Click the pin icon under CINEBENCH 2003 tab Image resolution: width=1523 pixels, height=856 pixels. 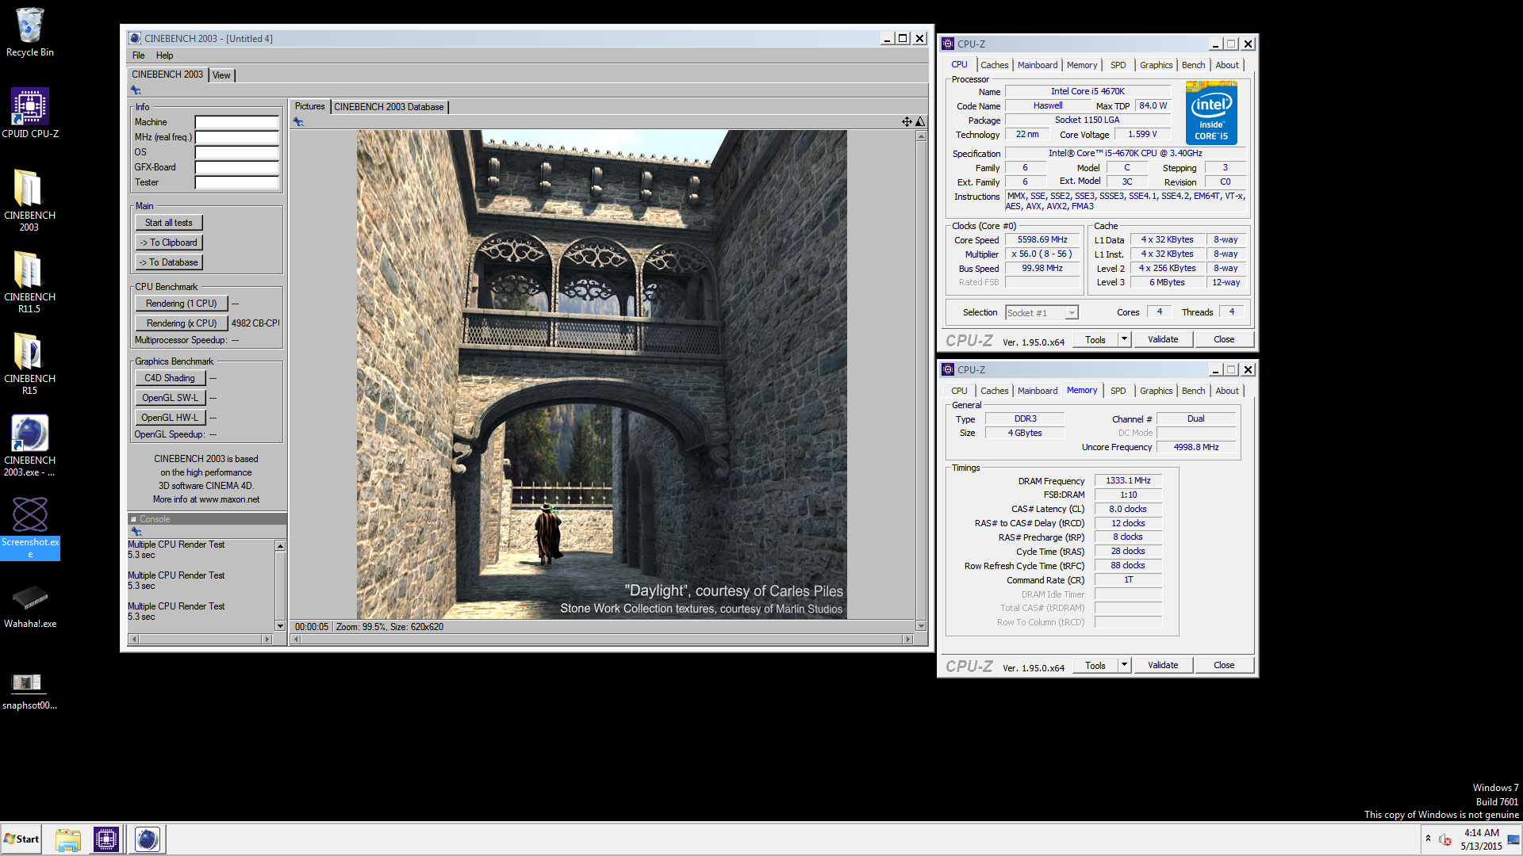[x=136, y=90]
